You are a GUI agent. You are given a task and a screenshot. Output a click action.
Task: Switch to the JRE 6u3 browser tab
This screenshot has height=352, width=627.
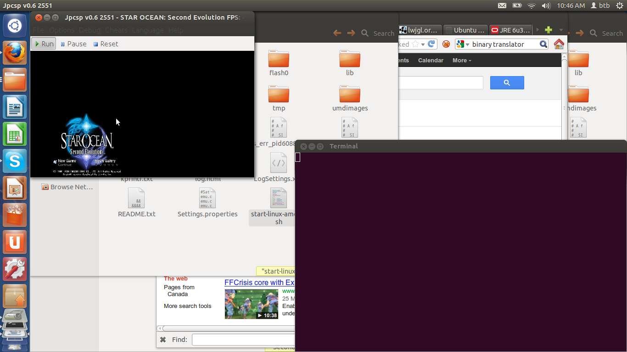tap(511, 30)
